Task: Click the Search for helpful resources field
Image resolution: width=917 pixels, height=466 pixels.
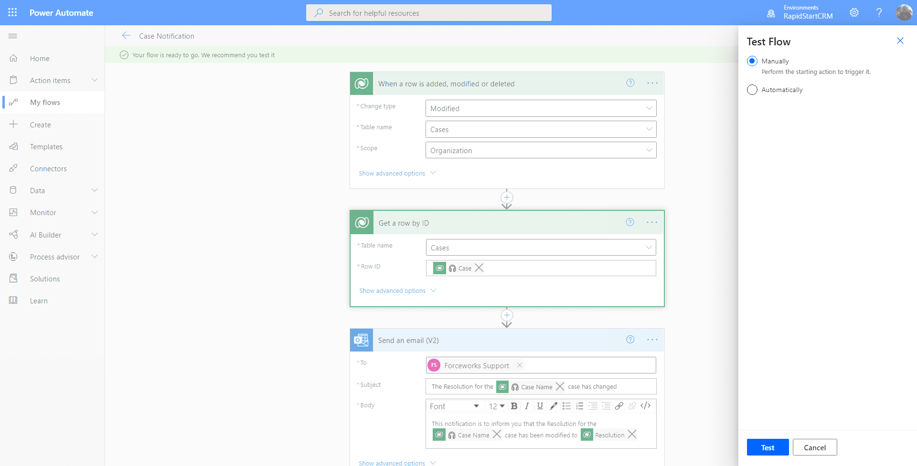Action: (x=428, y=12)
